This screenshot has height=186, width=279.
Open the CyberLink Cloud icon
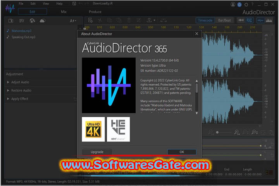(43, 21)
